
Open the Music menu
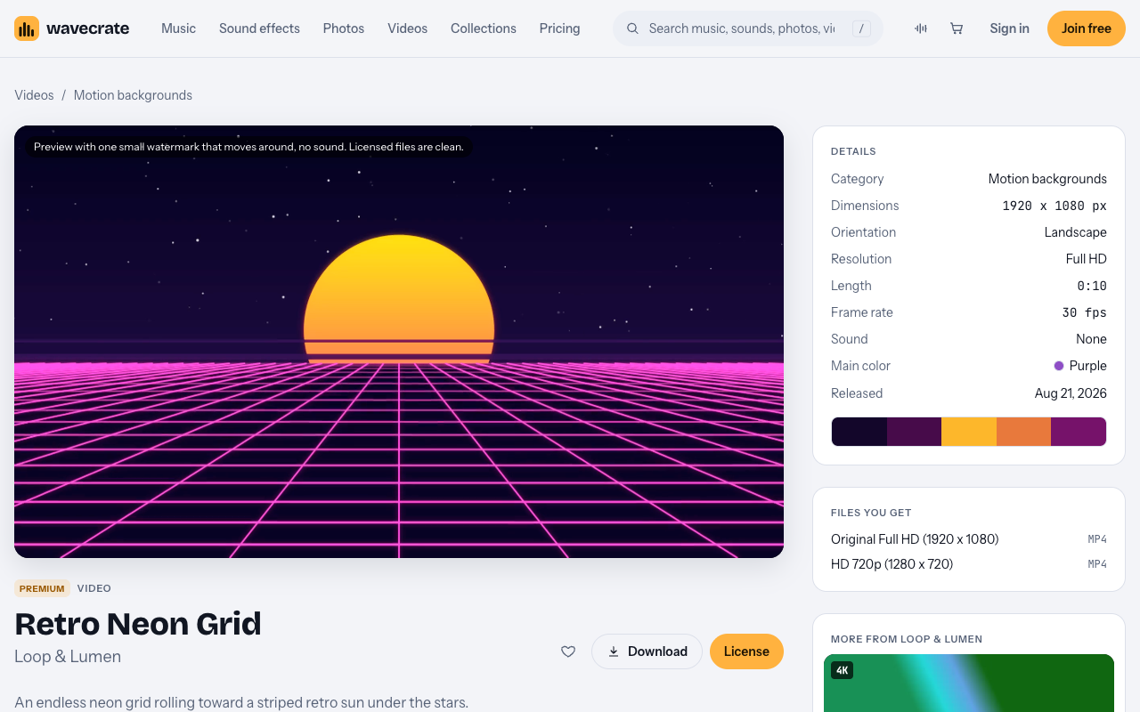pos(178,28)
